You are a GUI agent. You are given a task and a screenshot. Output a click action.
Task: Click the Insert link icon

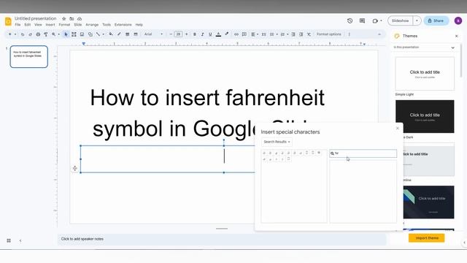coord(236,34)
